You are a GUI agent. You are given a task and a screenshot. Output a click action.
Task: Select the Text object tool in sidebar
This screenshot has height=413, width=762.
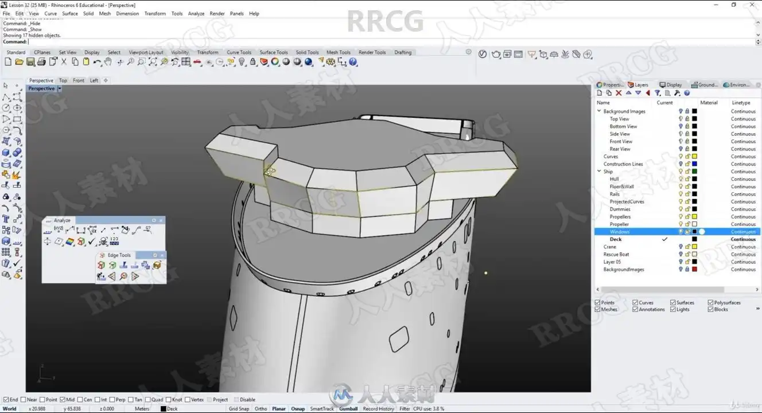(6, 219)
